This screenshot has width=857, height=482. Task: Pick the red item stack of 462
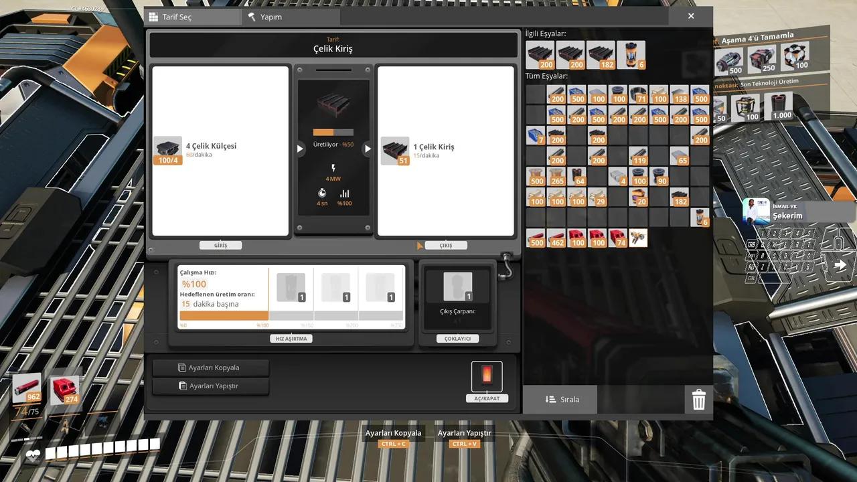click(x=556, y=238)
